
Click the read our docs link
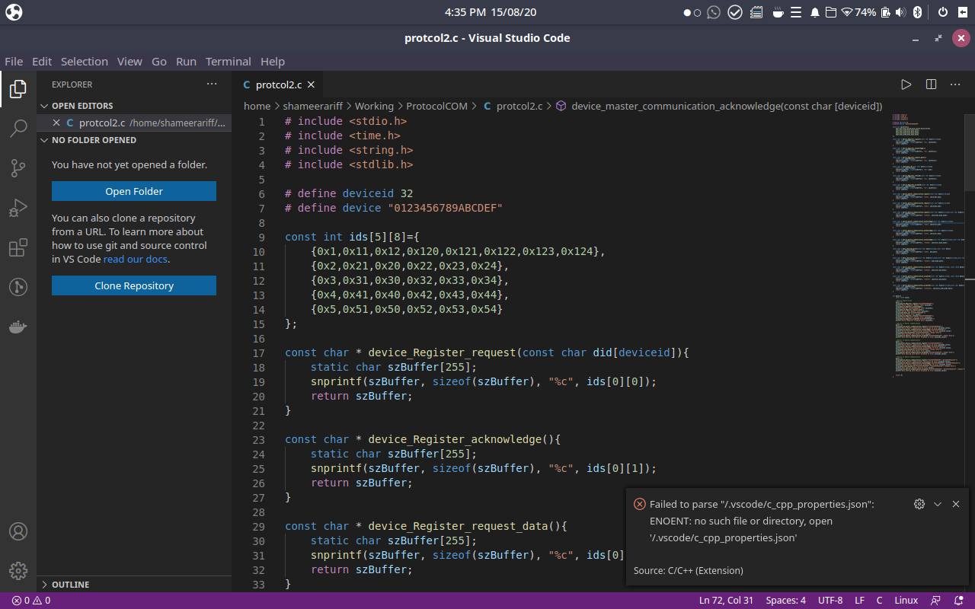point(135,259)
